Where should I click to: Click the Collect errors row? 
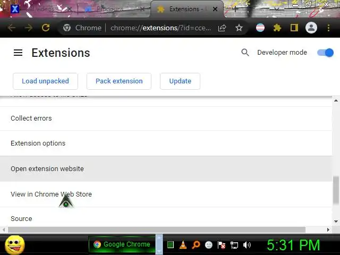tap(166, 118)
